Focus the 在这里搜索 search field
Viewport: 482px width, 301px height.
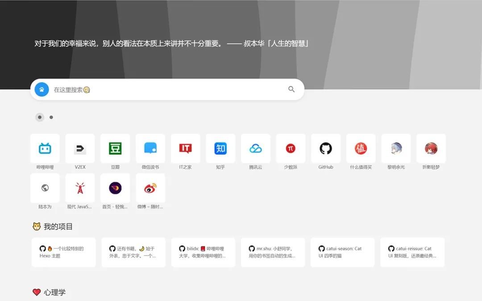click(167, 89)
